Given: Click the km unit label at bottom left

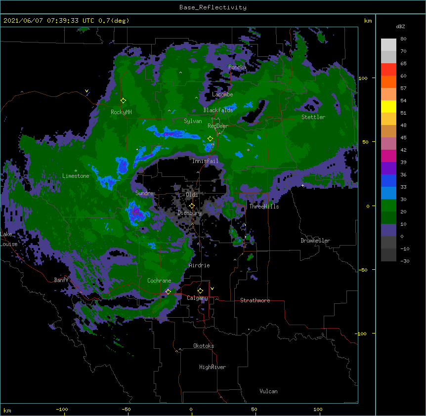Looking at the screenshot, I should coord(7,410).
